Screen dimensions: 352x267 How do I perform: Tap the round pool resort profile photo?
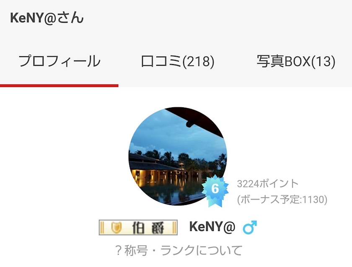tap(178, 156)
